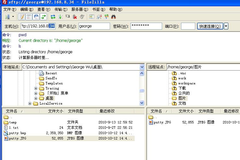Viewport: 240px width, 160px height.
Task: Toggle processing of the transfer queue
Action: click(x=61, y=17)
